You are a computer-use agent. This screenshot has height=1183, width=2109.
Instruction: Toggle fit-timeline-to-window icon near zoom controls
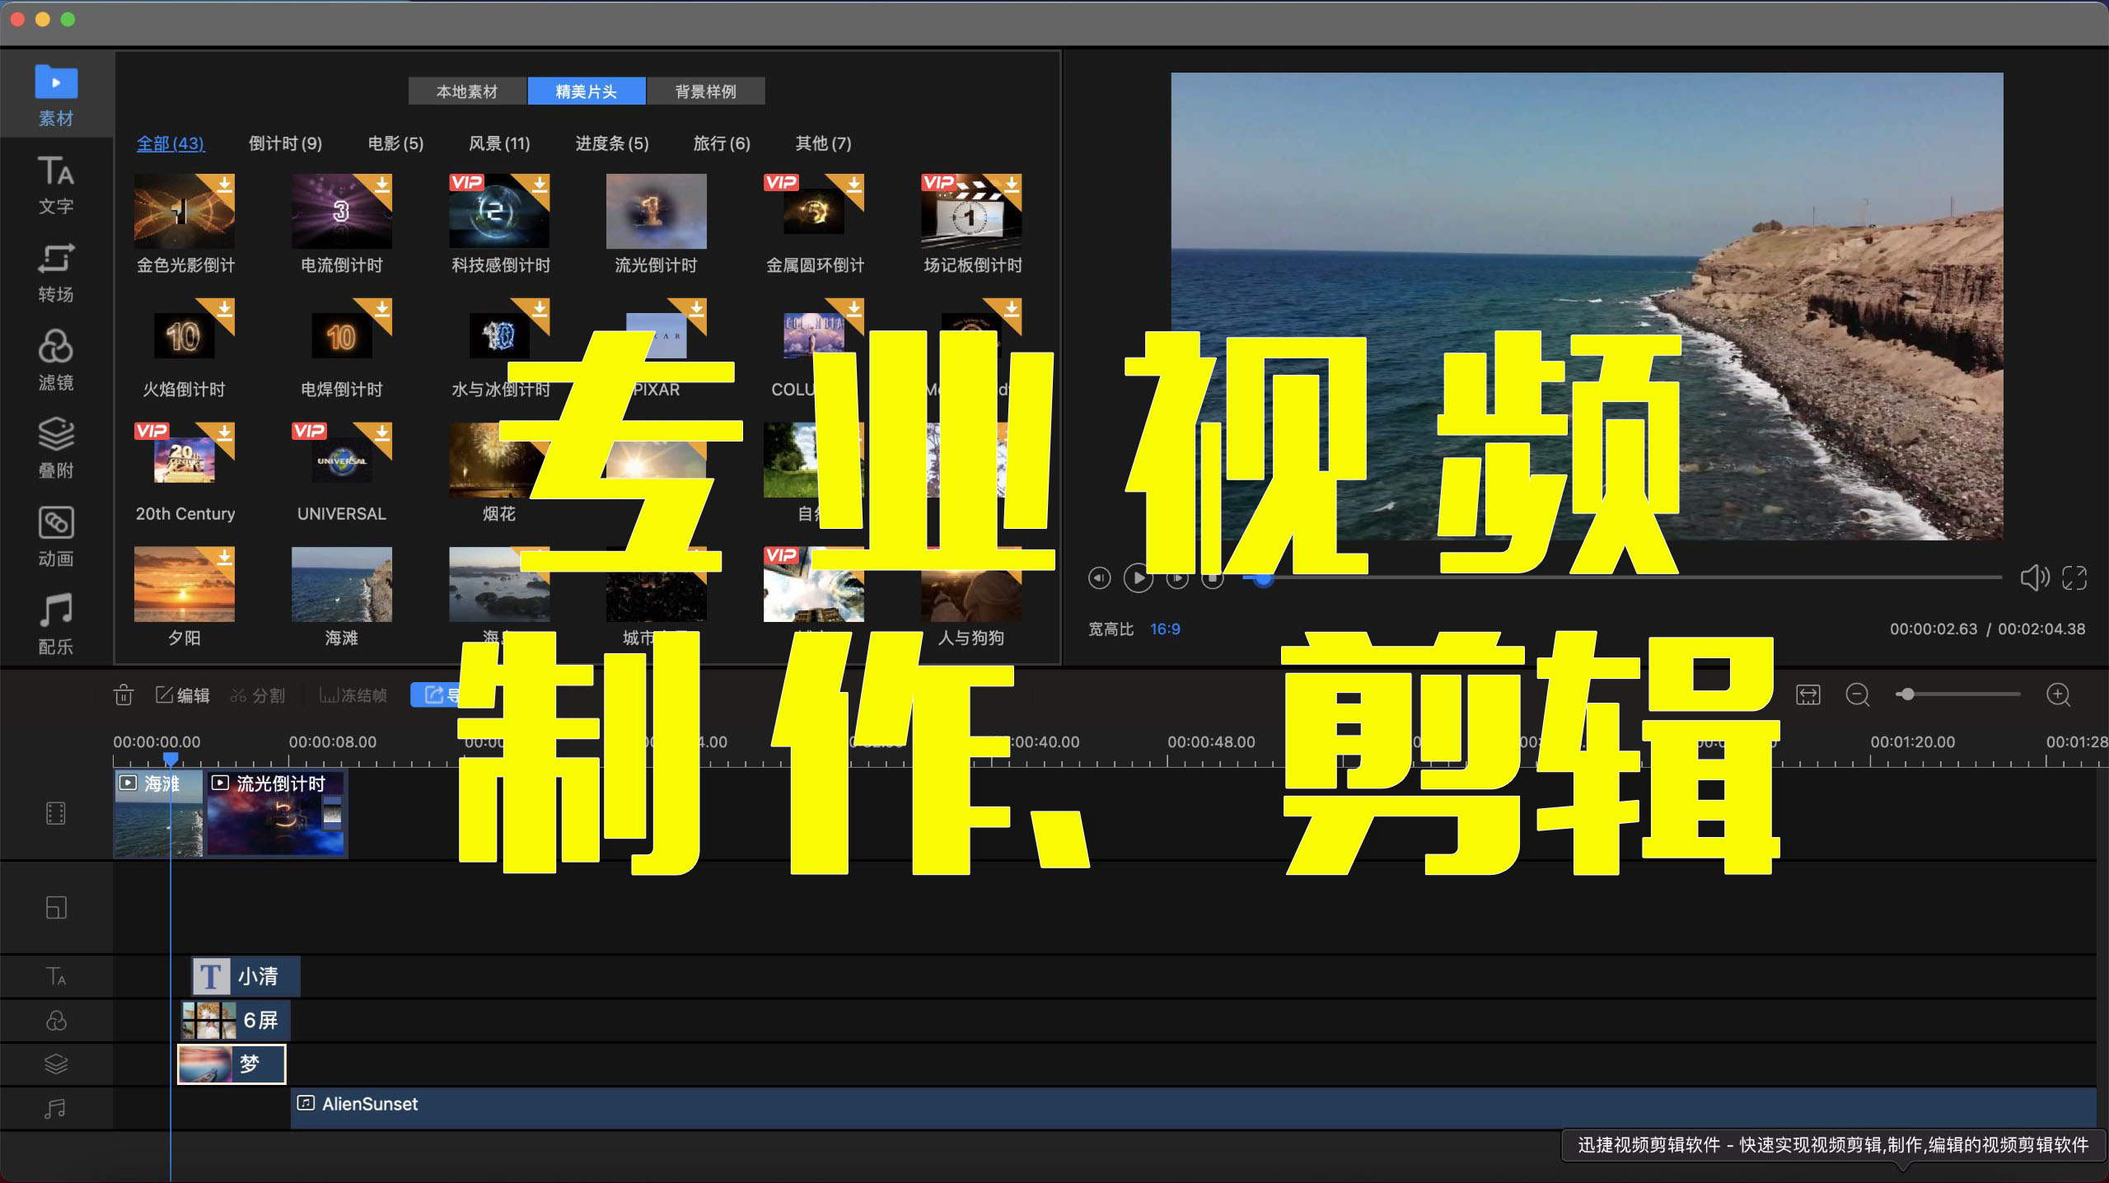point(1809,694)
